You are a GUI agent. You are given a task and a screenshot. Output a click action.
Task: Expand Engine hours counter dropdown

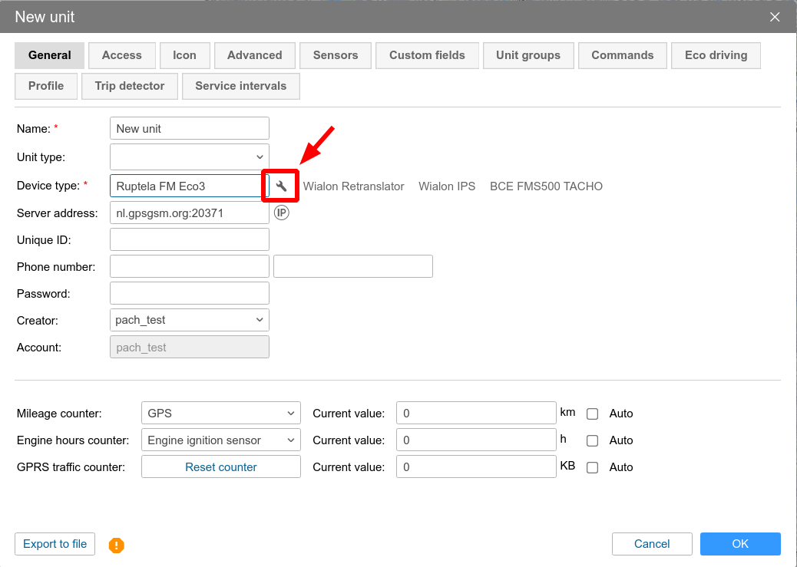[x=220, y=440]
